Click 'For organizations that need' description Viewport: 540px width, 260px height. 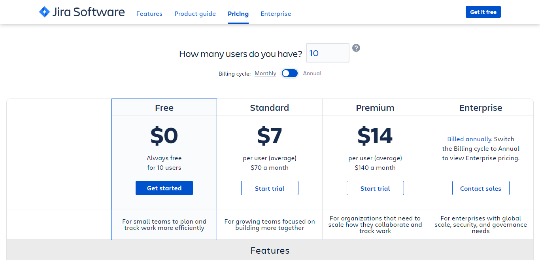[375, 225]
